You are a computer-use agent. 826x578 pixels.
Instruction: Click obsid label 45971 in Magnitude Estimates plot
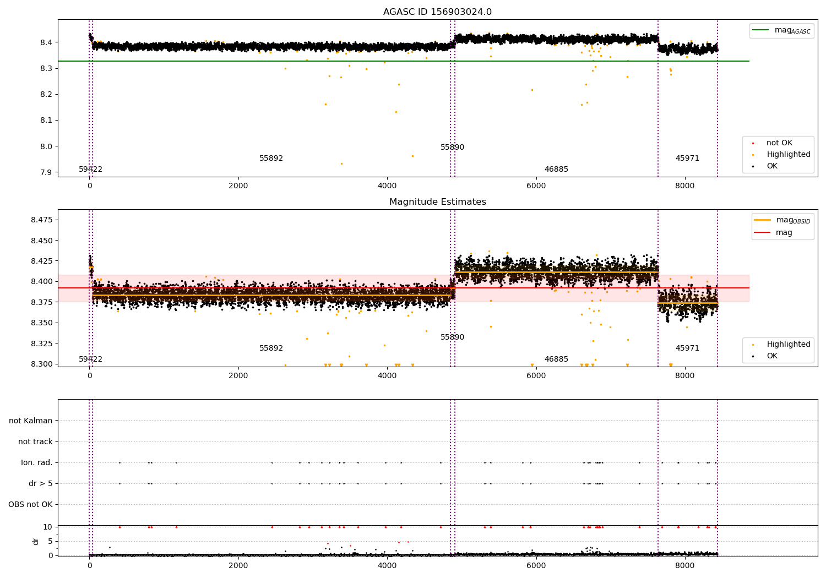point(687,348)
